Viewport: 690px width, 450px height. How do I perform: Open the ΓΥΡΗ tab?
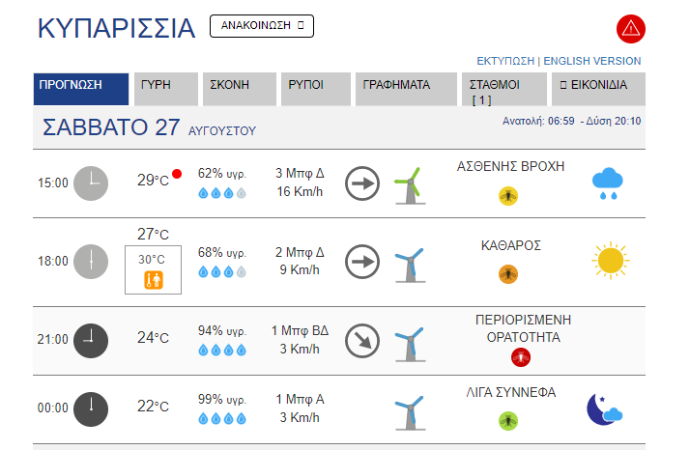click(166, 89)
